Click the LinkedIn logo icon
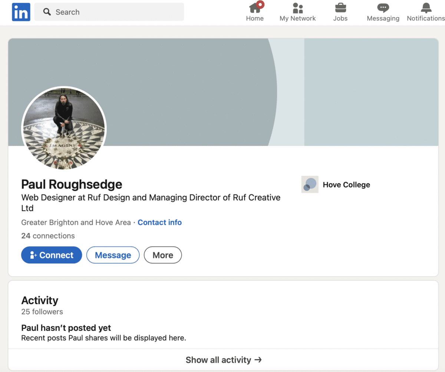This screenshot has height=372, width=445. click(x=21, y=12)
